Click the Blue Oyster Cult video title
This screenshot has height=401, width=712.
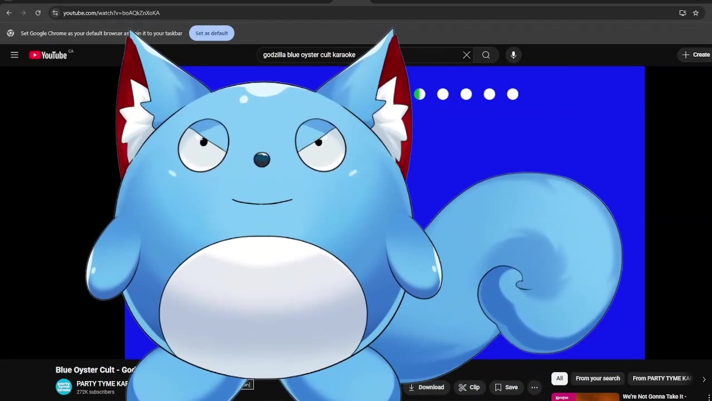click(96, 370)
